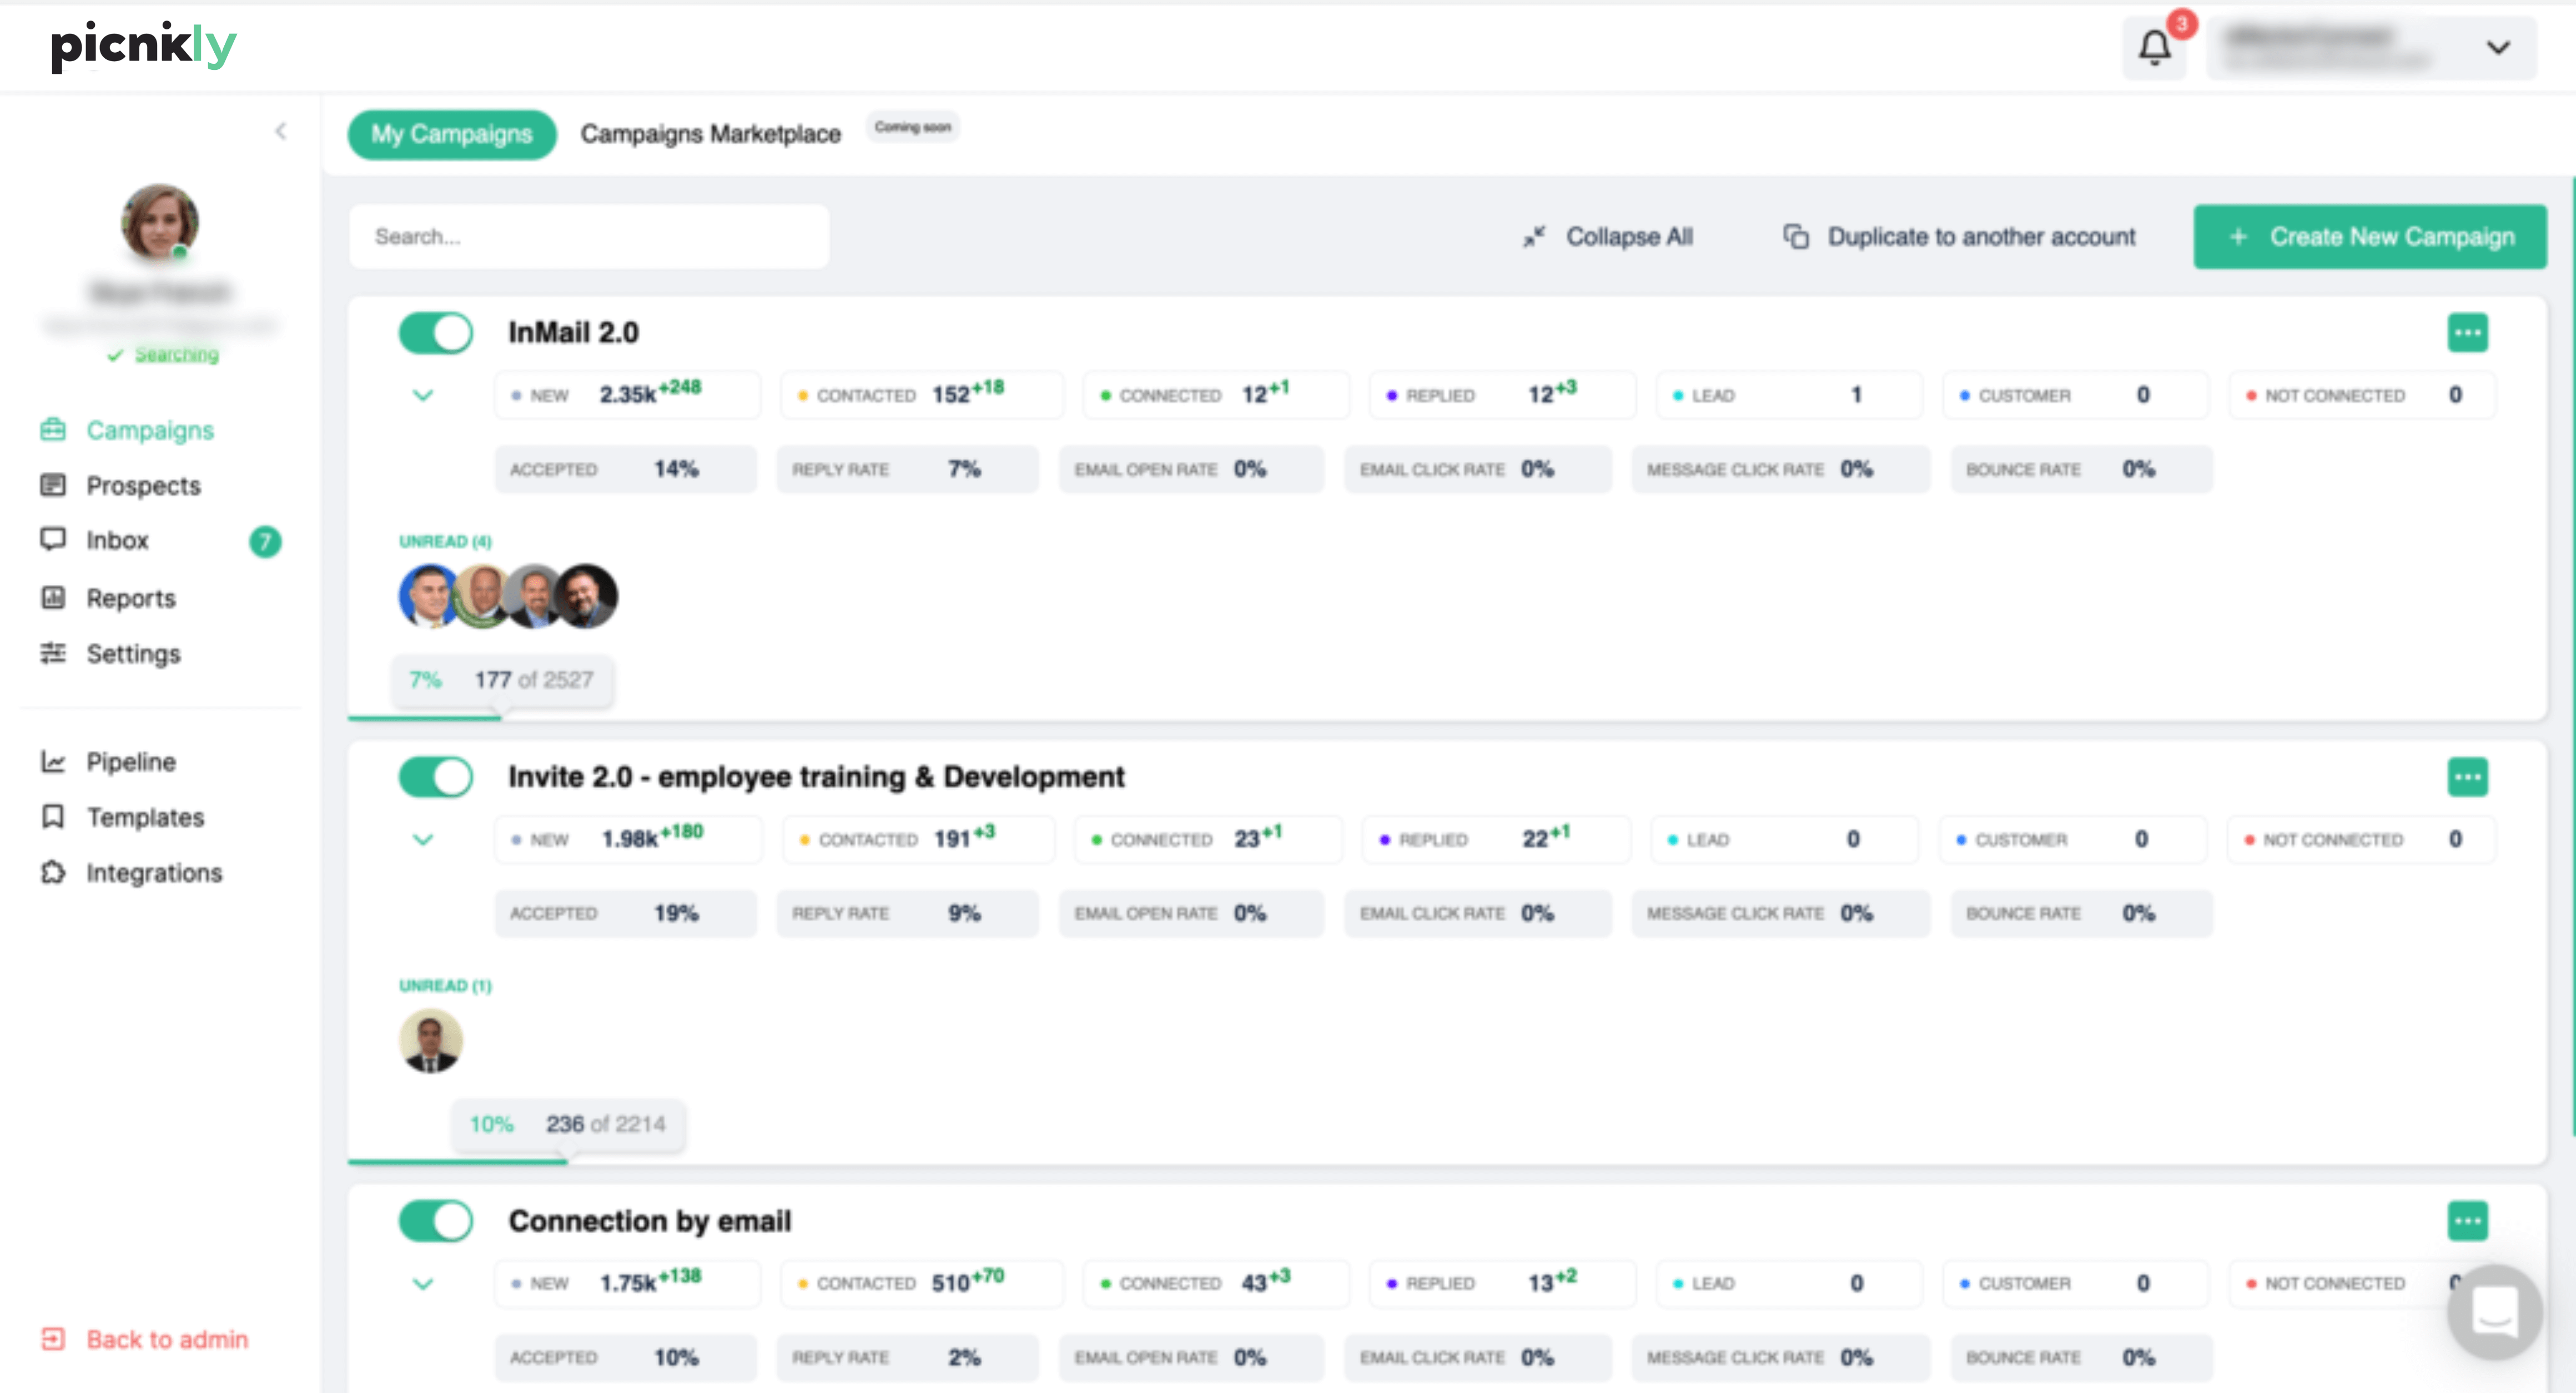Click the Duplicate to another account icon
The width and height of the screenshot is (2576, 1393).
coord(1796,237)
